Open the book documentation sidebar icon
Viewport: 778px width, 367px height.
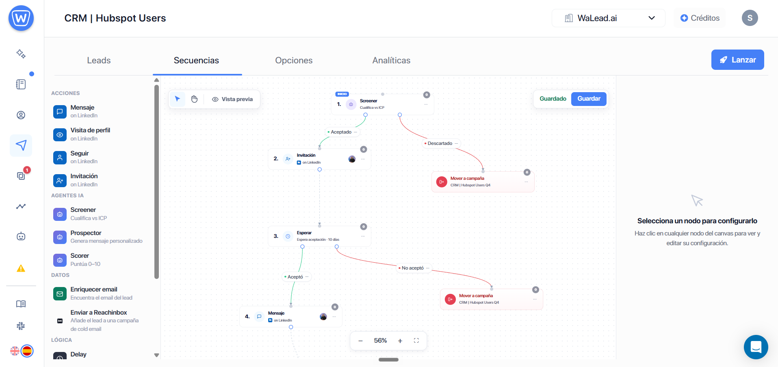click(x=21, y=304)
